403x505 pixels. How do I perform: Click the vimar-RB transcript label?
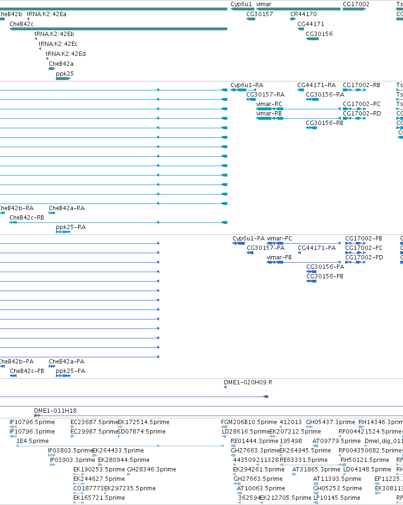pyautogui.click(x=269, y=114)
